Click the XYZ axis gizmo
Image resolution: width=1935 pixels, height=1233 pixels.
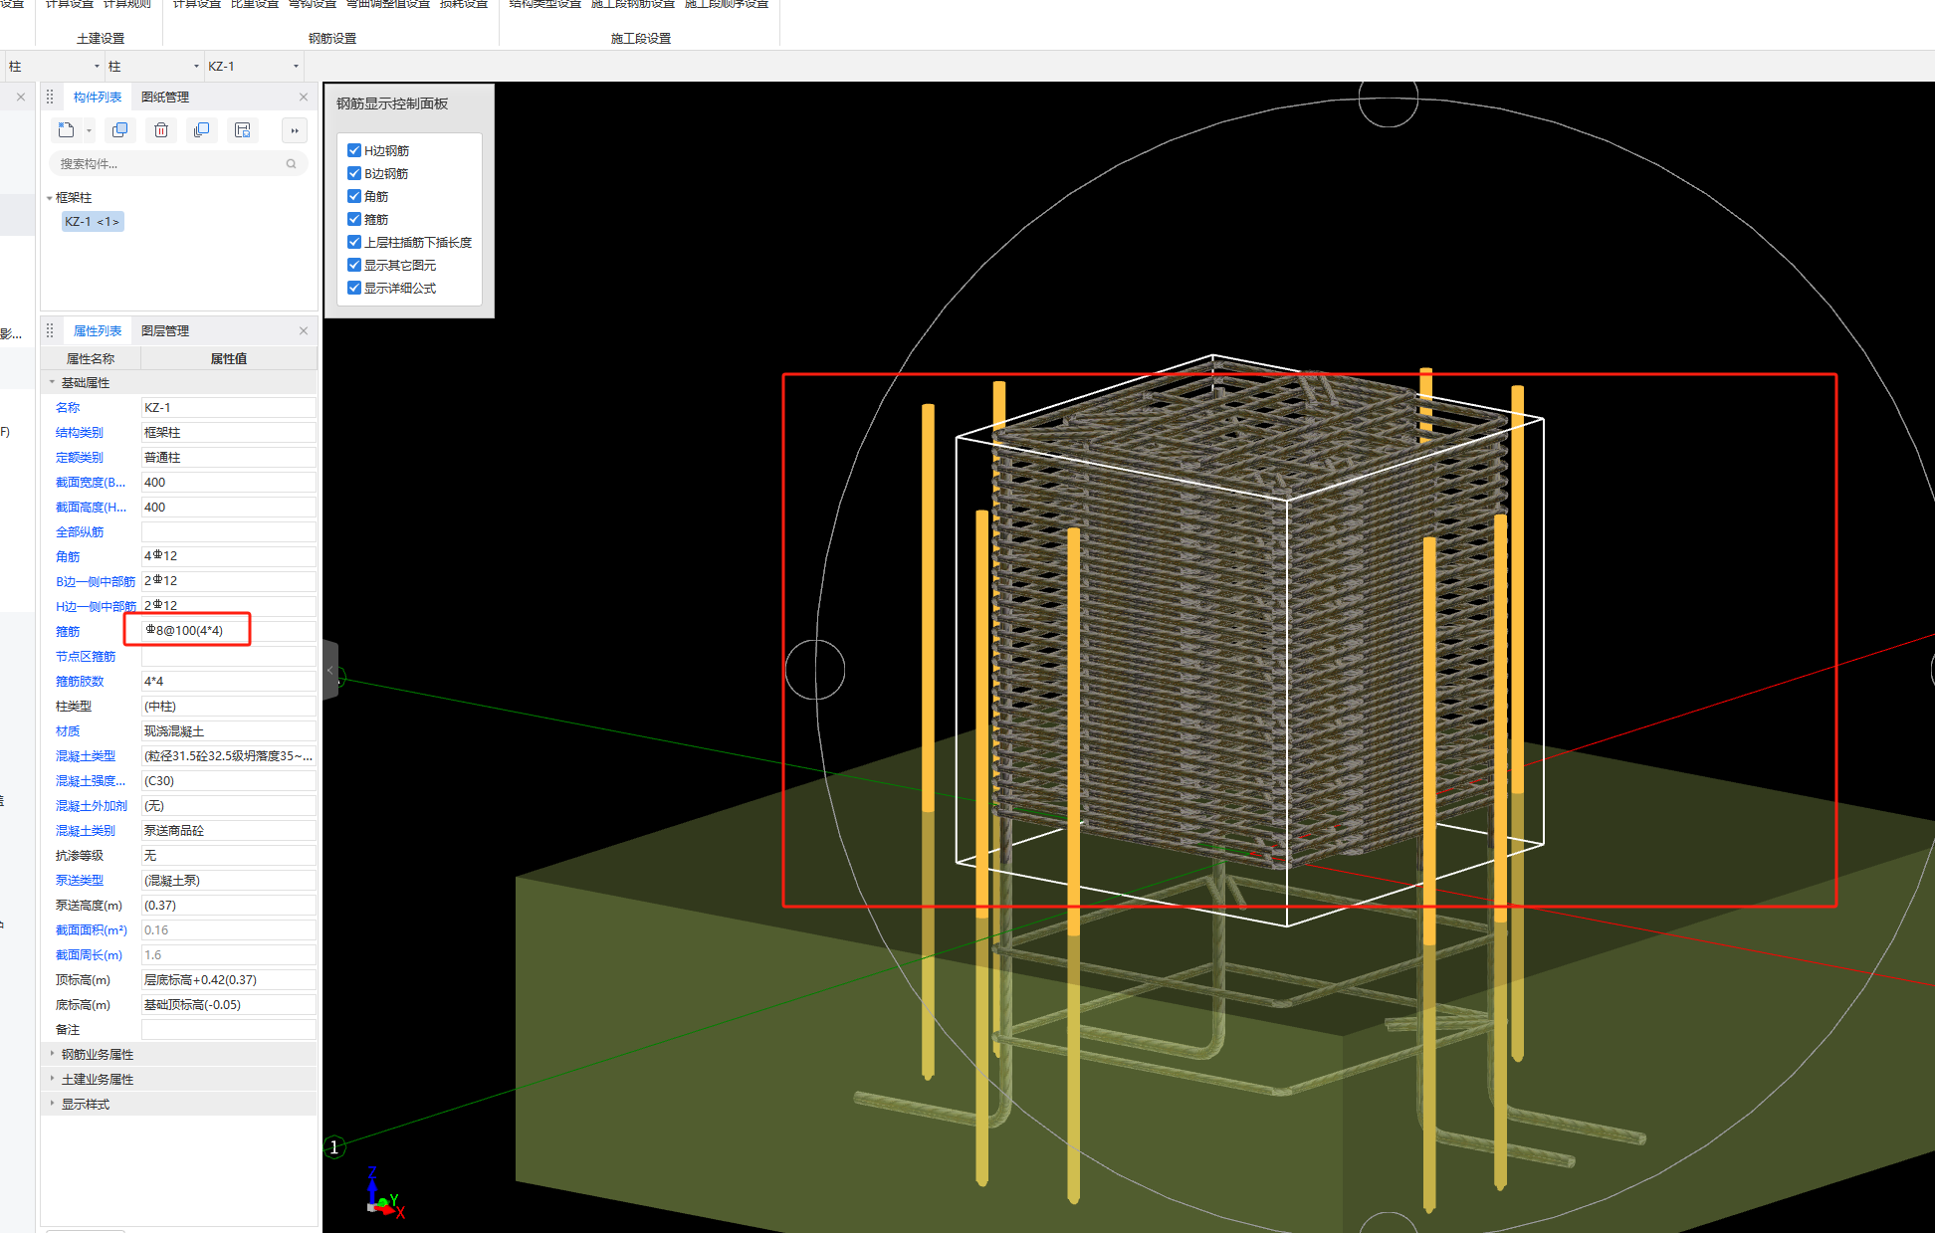[x=383, y=1194]
